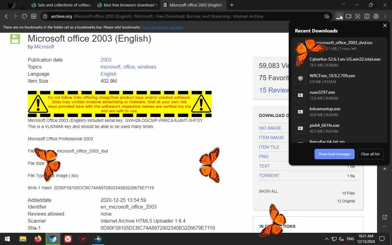The width and height of the screenshot is (392, 245).
Task: Go back to the previous page
Action: [x=6, y=16]
